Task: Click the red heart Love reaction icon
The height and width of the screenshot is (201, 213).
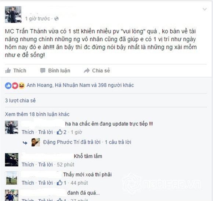Action: coord(15,85)
